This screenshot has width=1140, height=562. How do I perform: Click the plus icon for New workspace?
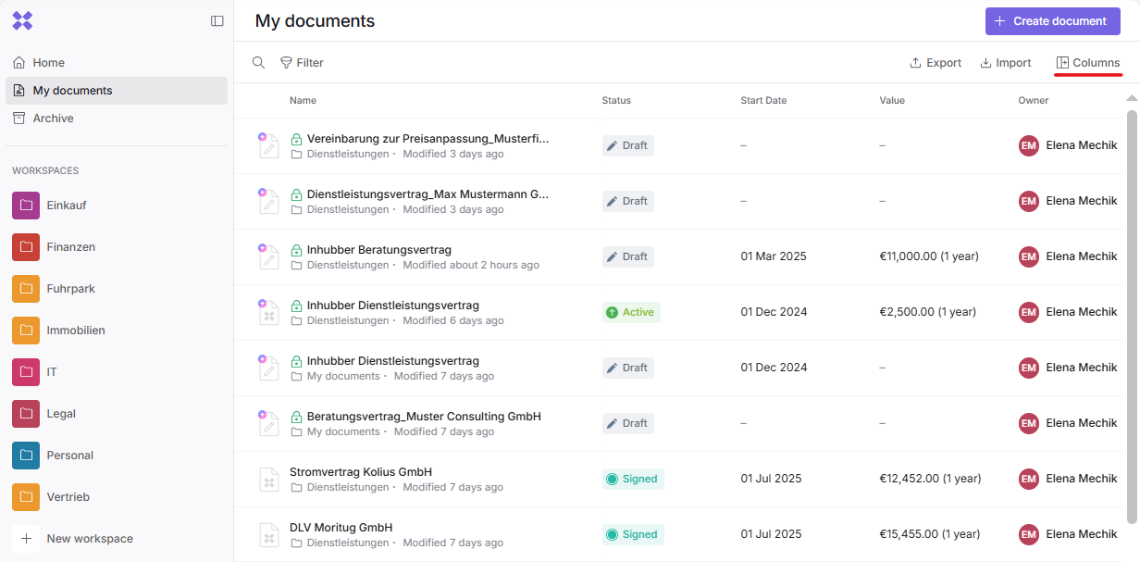[x=26, y=539]
